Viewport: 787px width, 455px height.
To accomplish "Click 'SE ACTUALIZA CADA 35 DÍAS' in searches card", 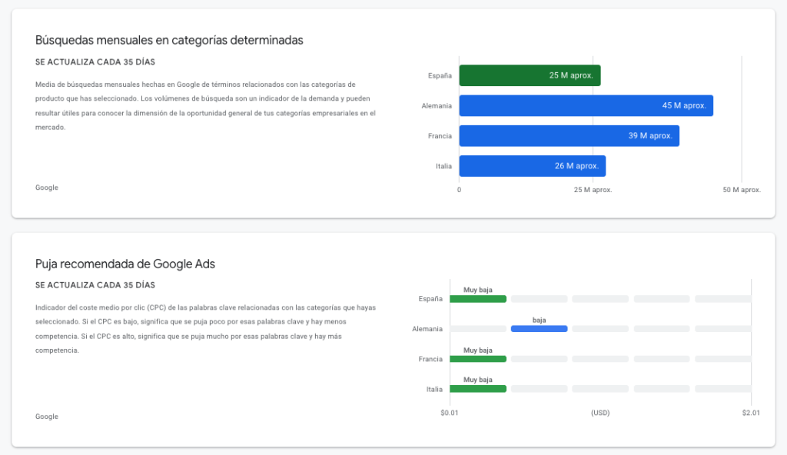I will click(x=95, y=61).
